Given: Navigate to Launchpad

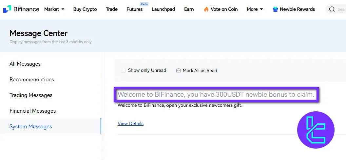Looking at the screenshot, I should pyautogui.click(x=163, y=9).
